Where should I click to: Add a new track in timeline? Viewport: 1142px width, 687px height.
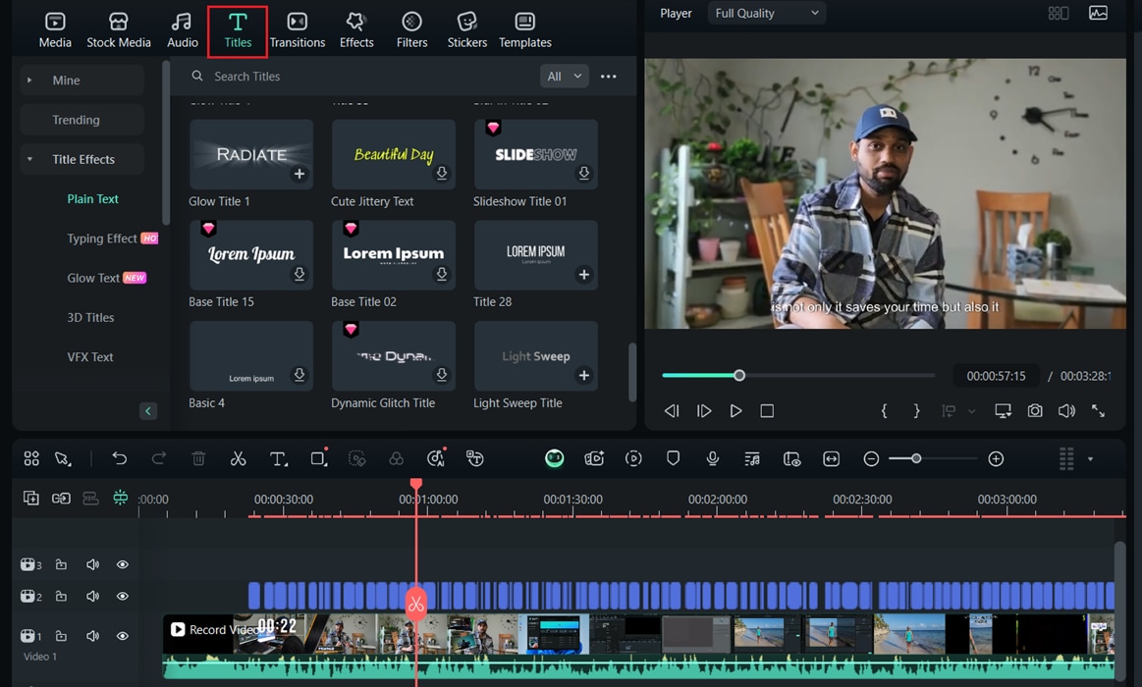pos(30,499)
